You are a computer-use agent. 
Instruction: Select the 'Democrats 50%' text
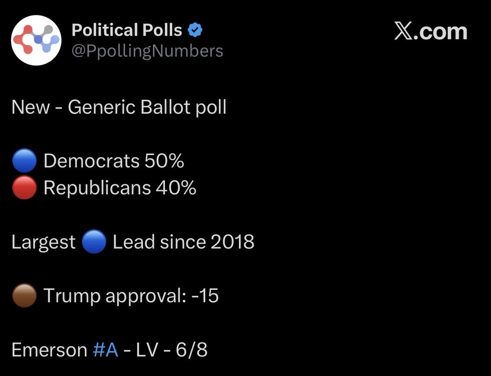pos(114,161)
